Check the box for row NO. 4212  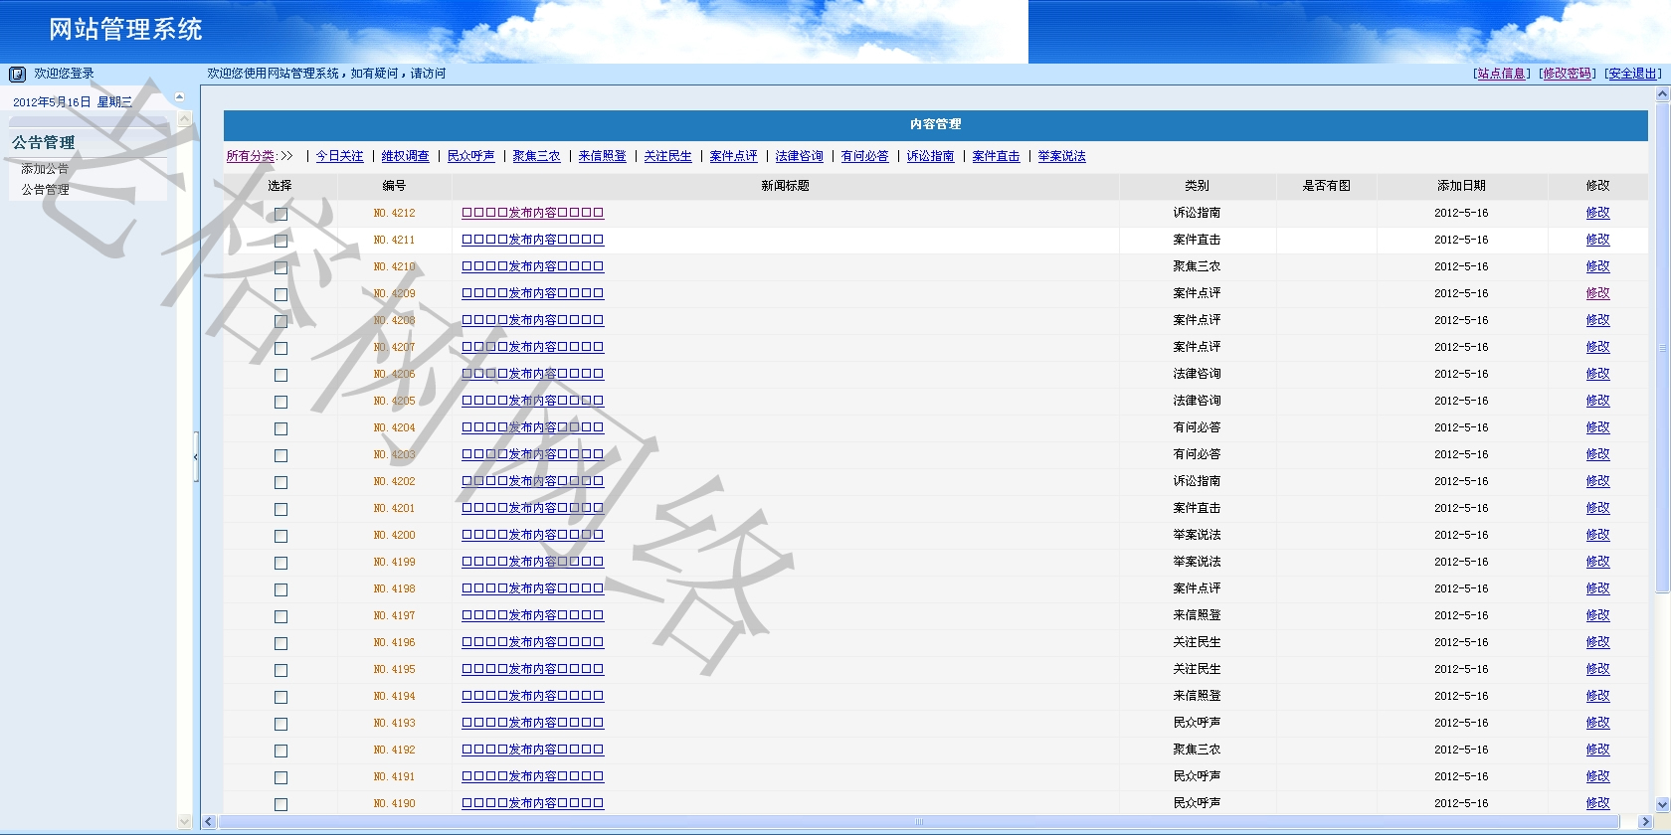coord(280,214)
